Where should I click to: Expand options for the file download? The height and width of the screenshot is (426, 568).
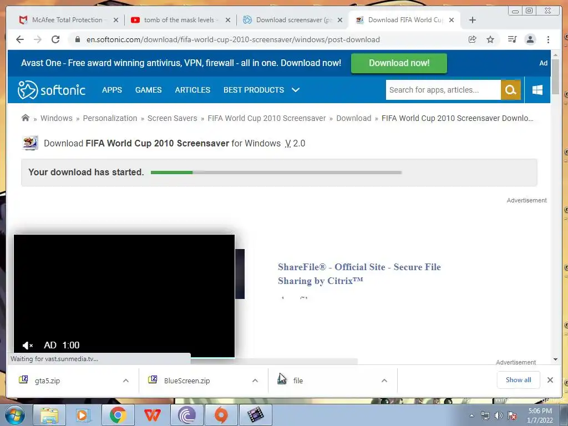point(384,381)
